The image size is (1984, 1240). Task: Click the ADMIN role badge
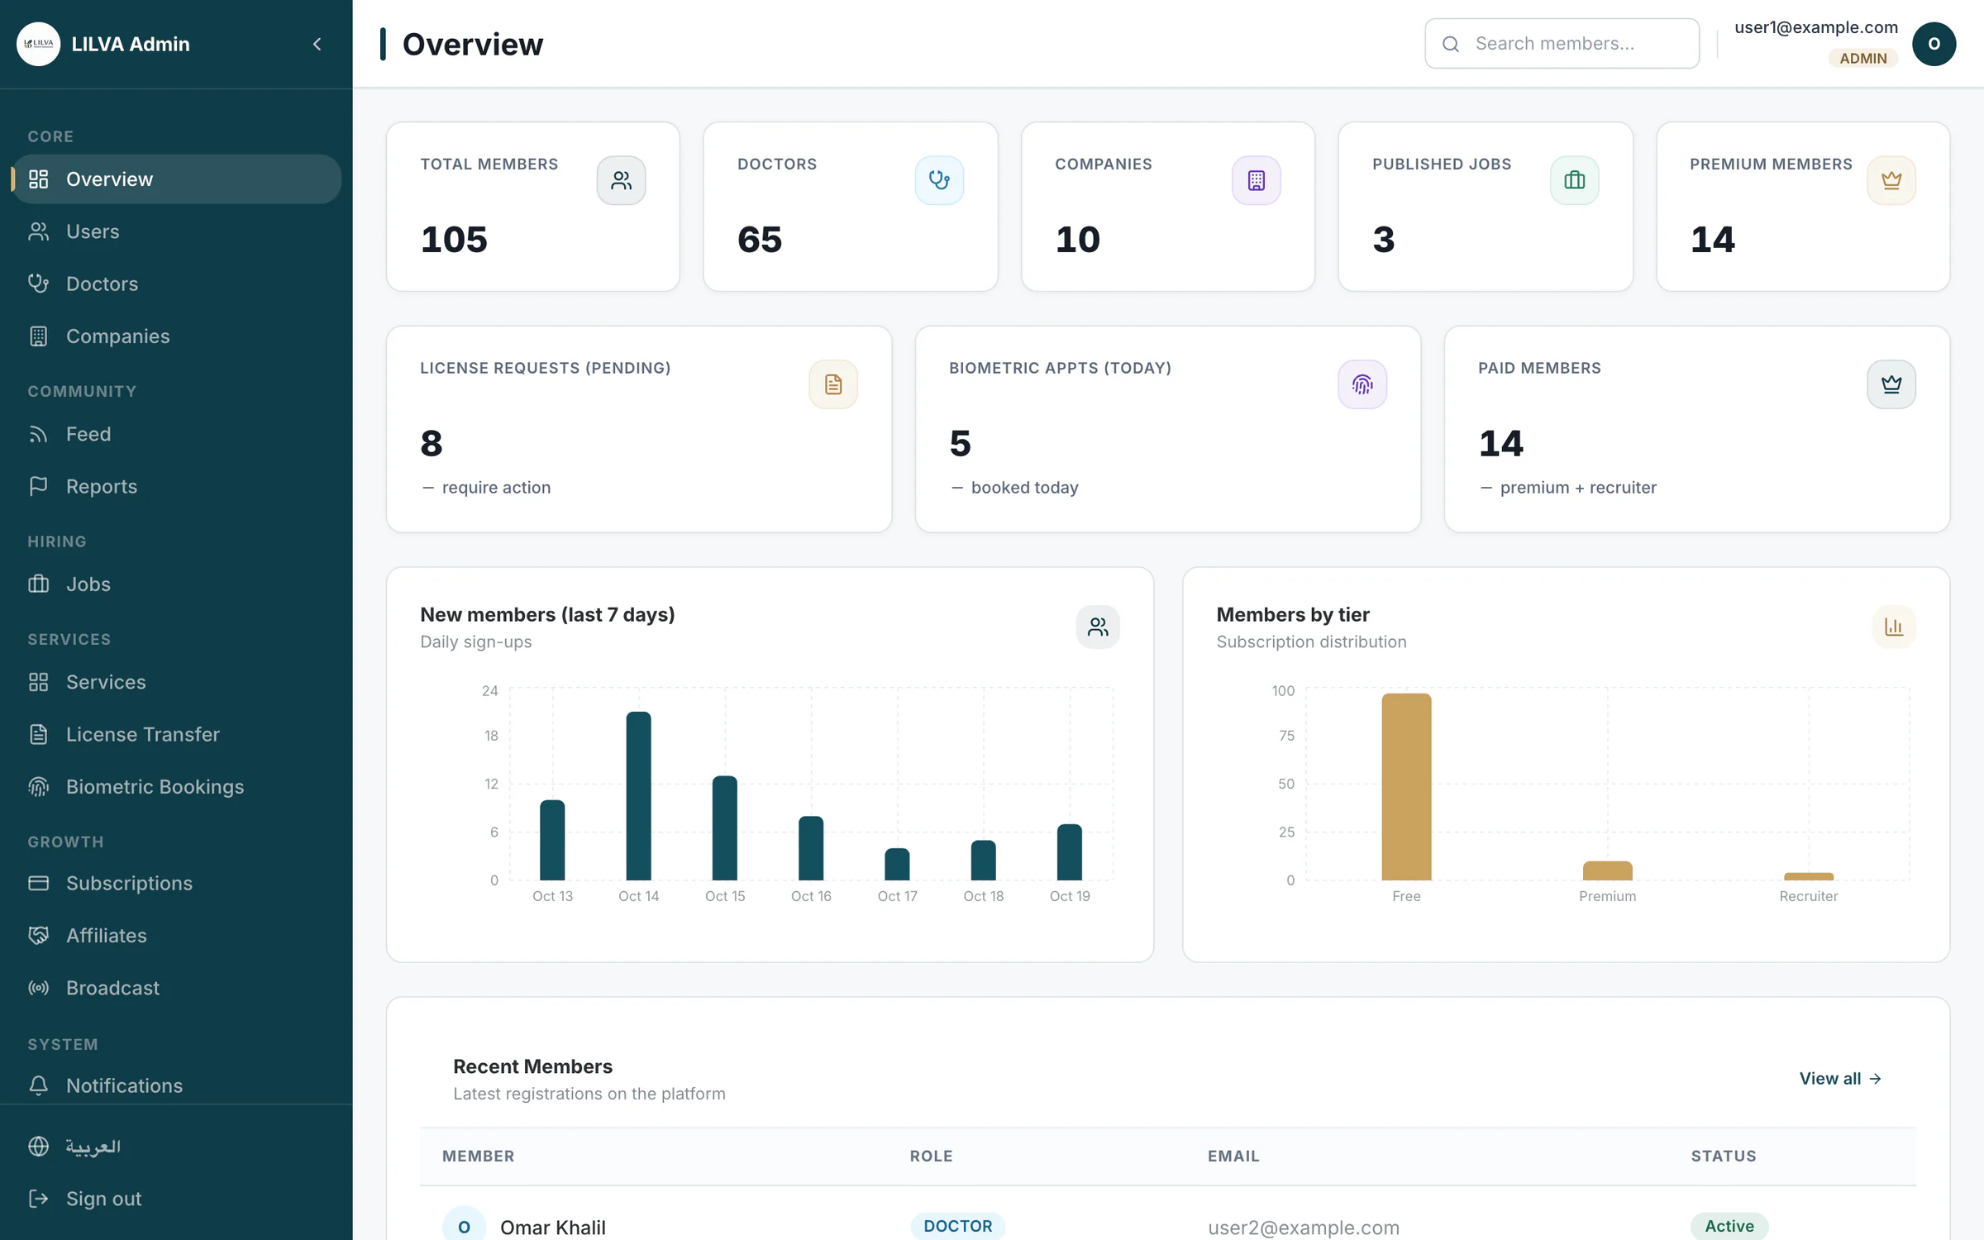pos(1862,58)
